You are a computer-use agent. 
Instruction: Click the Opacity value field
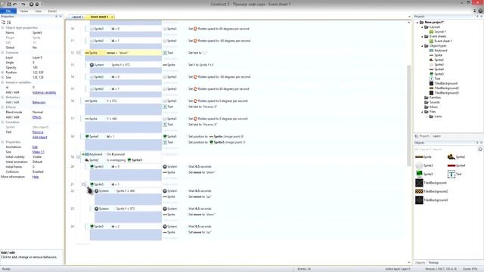pos(47,67)
